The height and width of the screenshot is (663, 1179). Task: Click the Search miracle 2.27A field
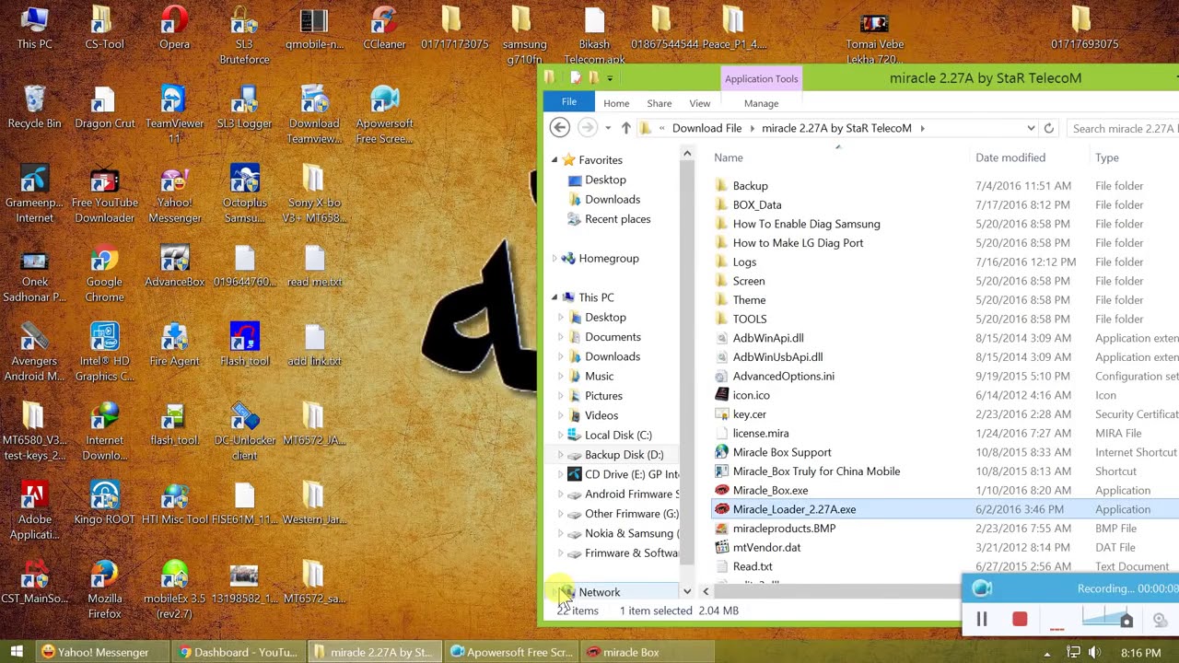click(x=1122, y=129)
